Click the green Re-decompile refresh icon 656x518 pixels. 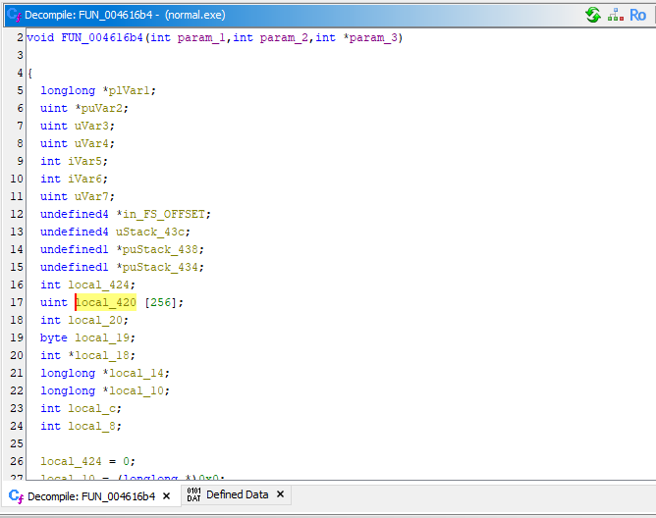coord(592,15)
